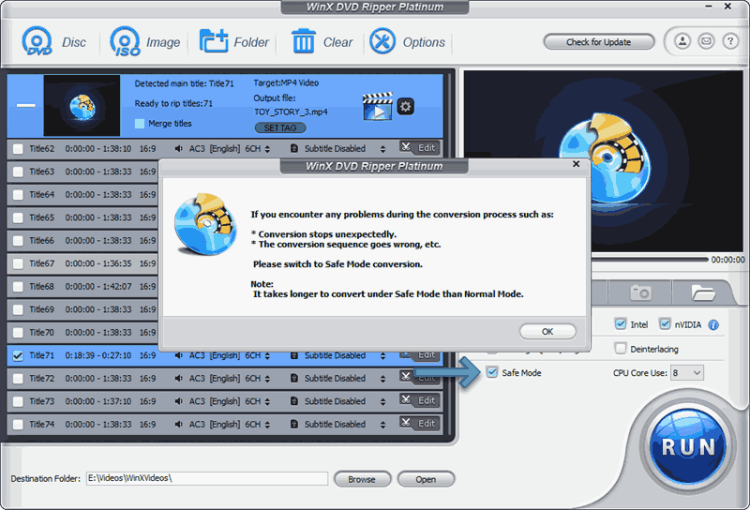
Task: Click the Destination Folder path field
Action: tap(207, 478)
